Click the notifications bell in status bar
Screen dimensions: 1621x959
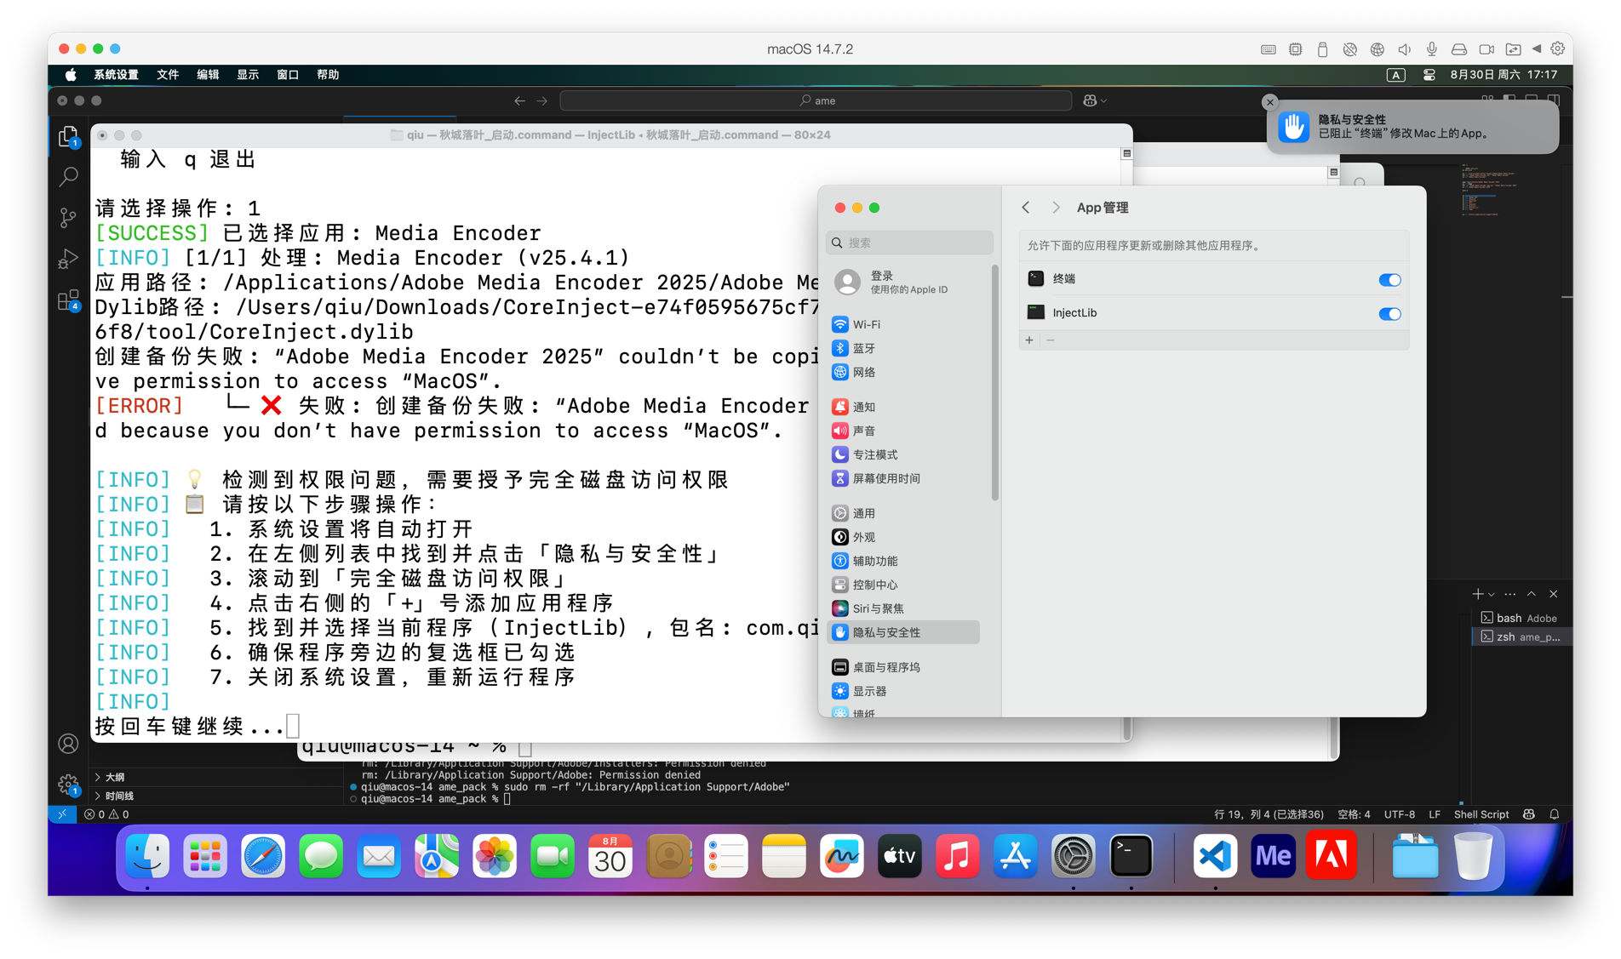(1555, 814)
